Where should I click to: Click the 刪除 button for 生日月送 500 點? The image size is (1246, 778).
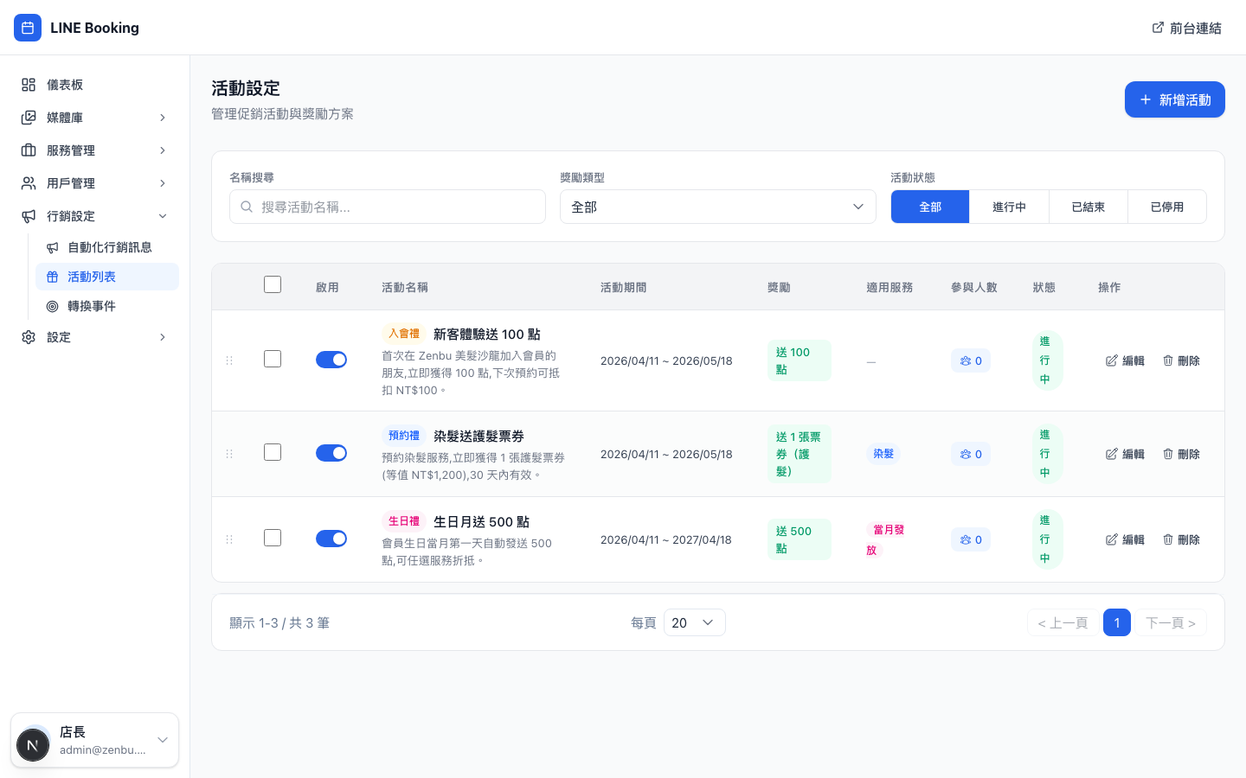click(1181, 539)
